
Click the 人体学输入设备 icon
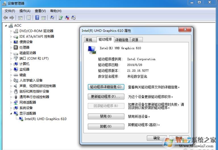click(x=16, y=80)
